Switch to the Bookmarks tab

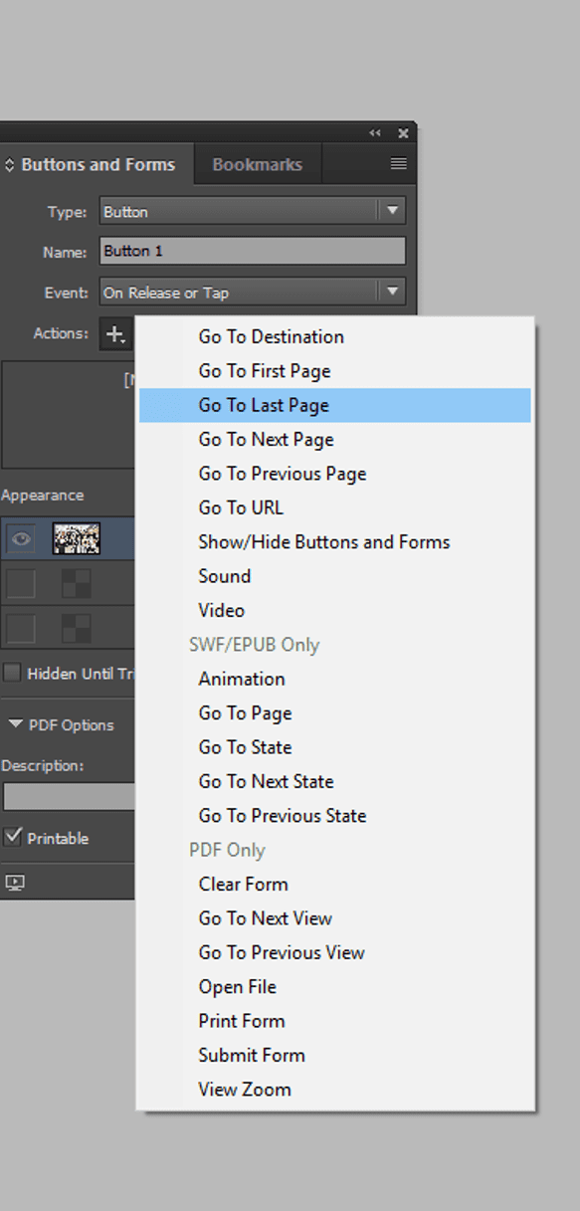[x=257, y=165]
